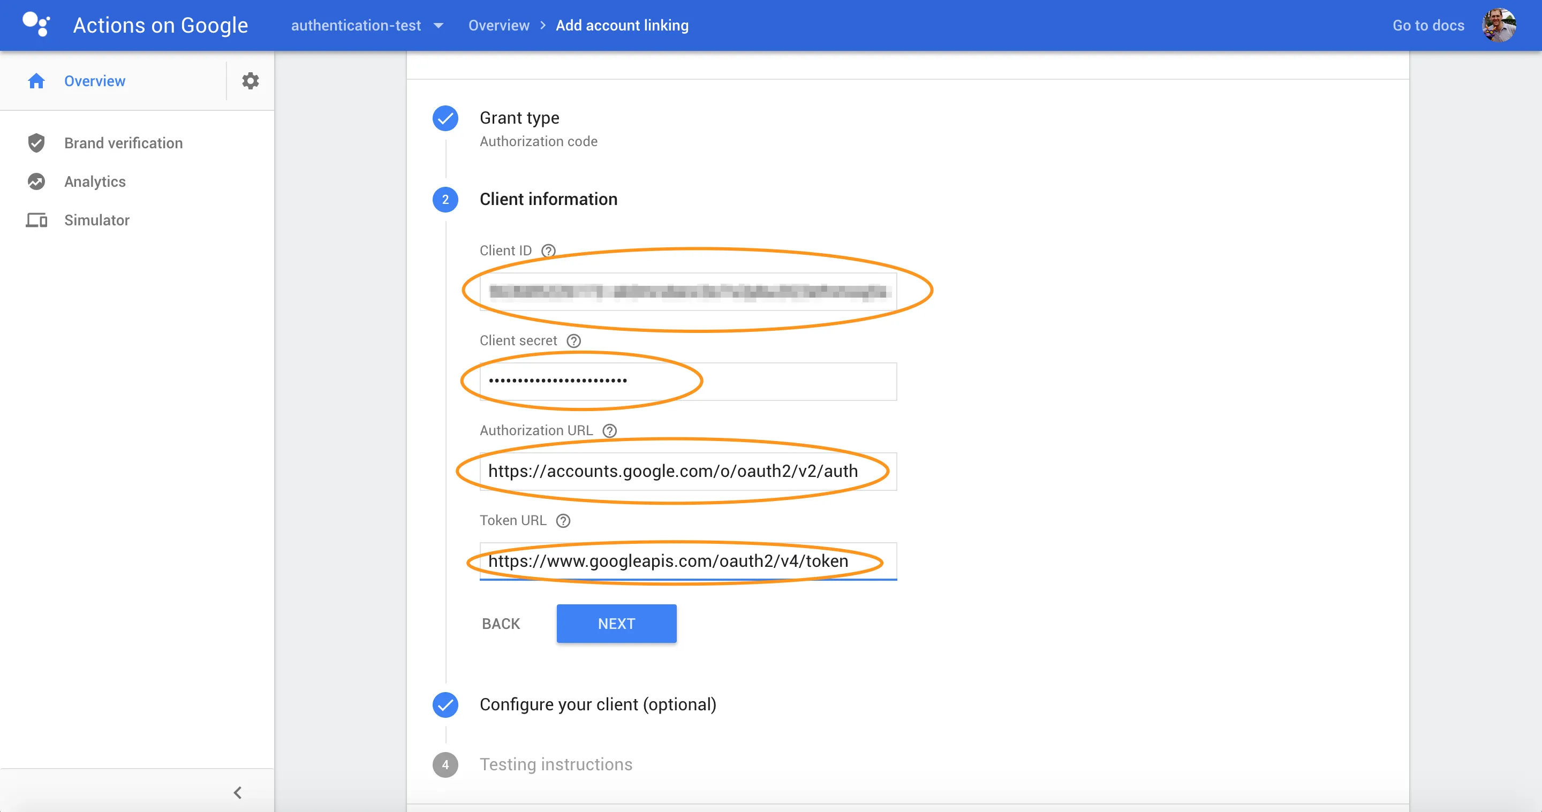
Task: Click the Overview breadcrumb link
Action: 498,25
